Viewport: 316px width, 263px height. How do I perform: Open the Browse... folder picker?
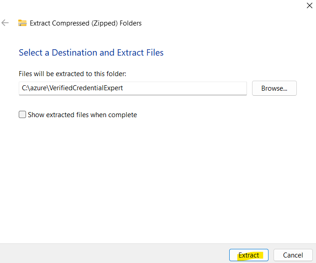(274, 88)
